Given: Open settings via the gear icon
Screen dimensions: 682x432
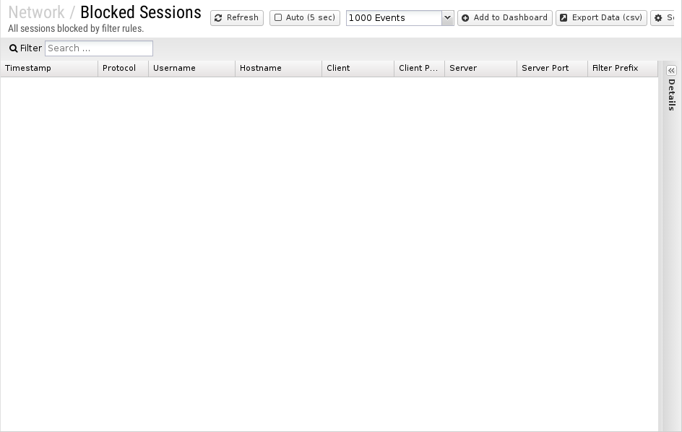Looking at the screenshot, I should [658, 18].
